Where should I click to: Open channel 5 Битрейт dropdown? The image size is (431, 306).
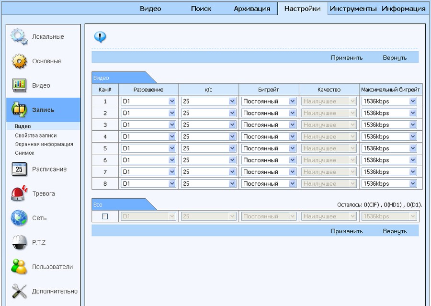(x=269, y=148)
